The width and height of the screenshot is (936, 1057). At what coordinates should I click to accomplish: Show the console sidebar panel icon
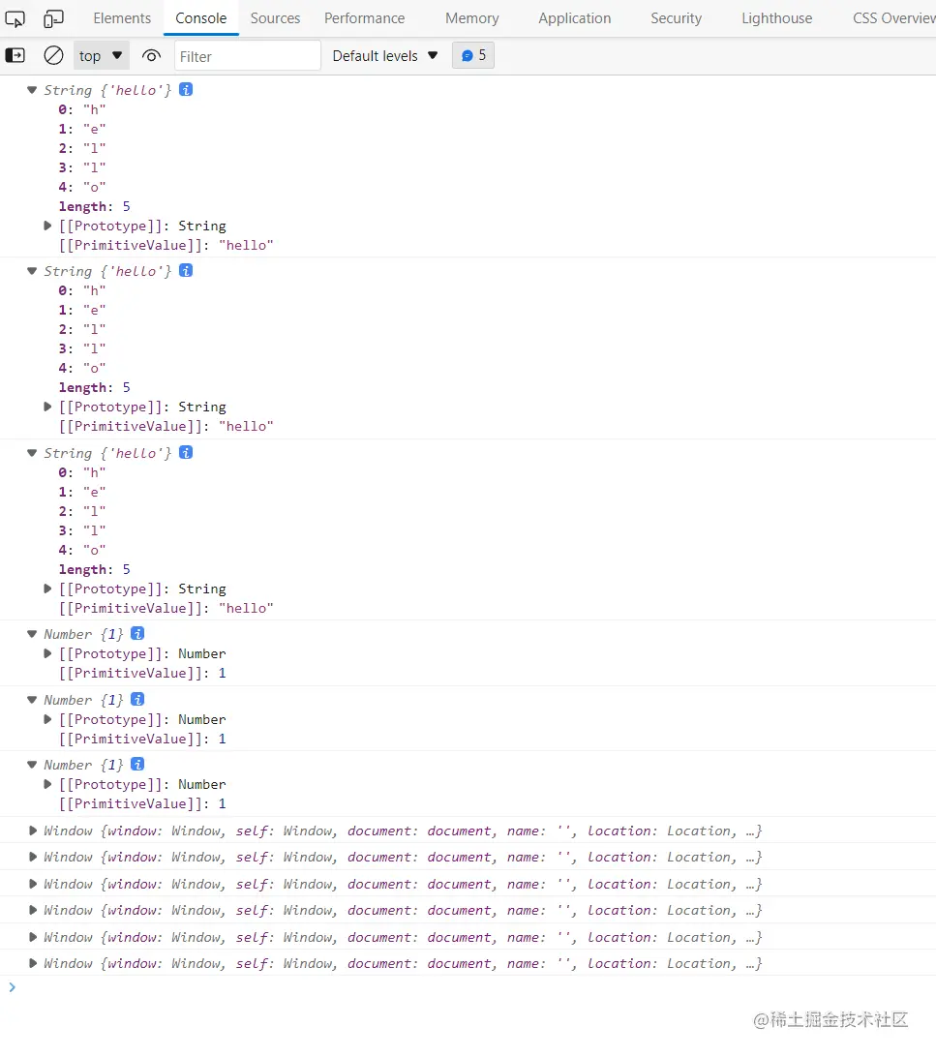tap(15, 55)
